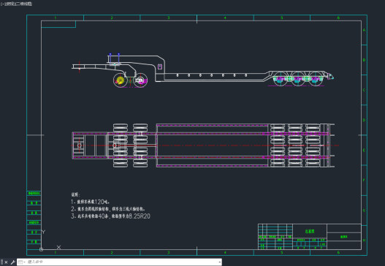Select the note line mentioning 8.25R20 tires
385x266 pixels.
[x=110, y=216]
